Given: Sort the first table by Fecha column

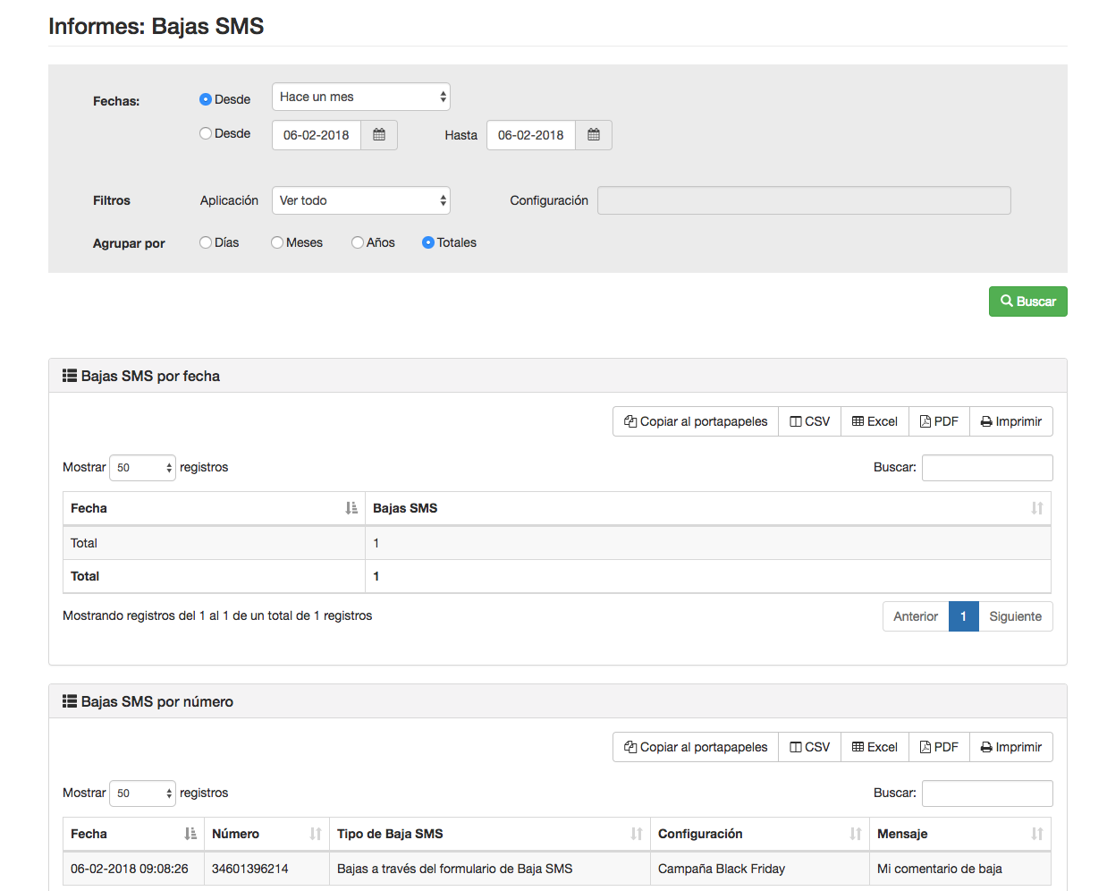Looking at the screenshot, I should pos(214,508).
